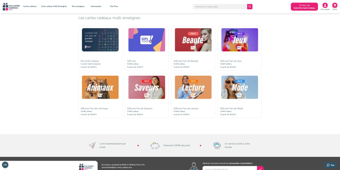Click Gift.cool Fan de Saveurs title
This screenshot has width=340, height=170.
(140, 108)
